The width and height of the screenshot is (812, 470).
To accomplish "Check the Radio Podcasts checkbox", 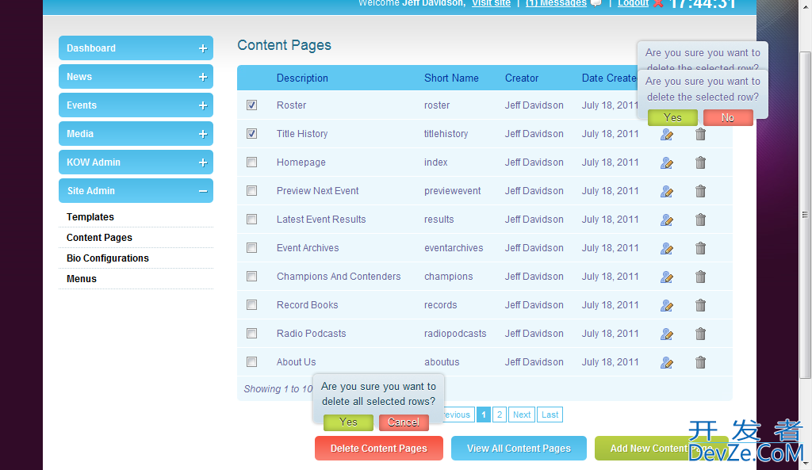I will point(251,333).
